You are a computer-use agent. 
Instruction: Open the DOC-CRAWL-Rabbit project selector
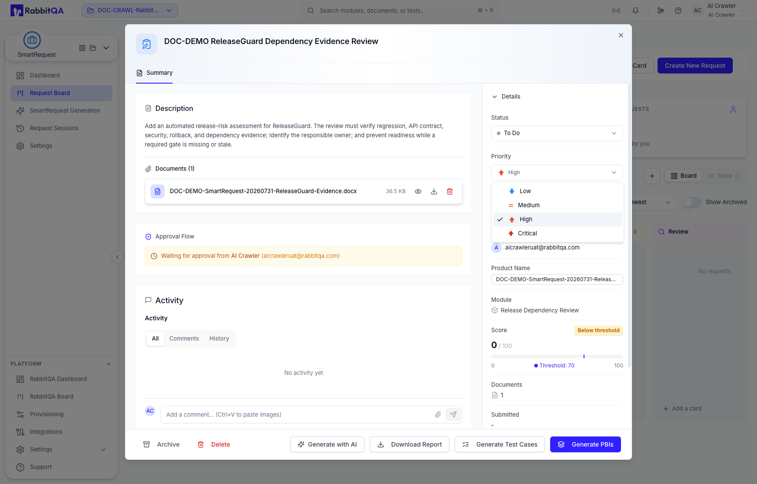tap(130, 11)
